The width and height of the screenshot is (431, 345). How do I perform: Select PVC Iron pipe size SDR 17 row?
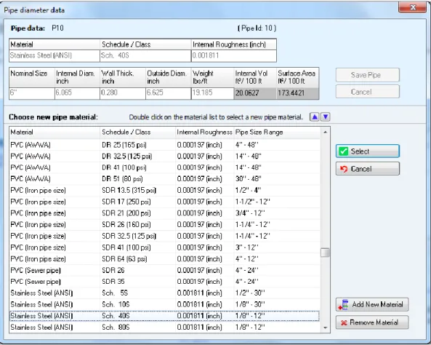[x=165, y=202]
